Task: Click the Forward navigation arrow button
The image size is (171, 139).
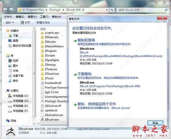Action: coord(11,10)
